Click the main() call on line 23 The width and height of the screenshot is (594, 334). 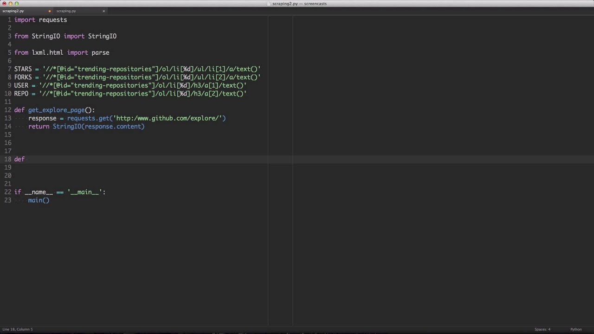point(39,200)
